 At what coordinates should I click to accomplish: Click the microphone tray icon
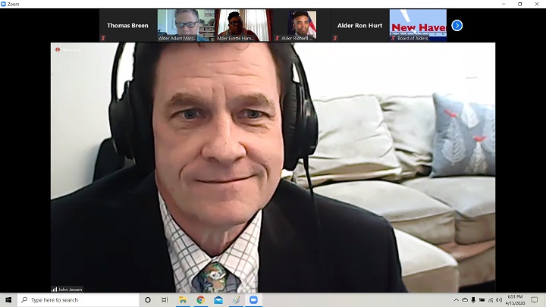tap(473, 299)
